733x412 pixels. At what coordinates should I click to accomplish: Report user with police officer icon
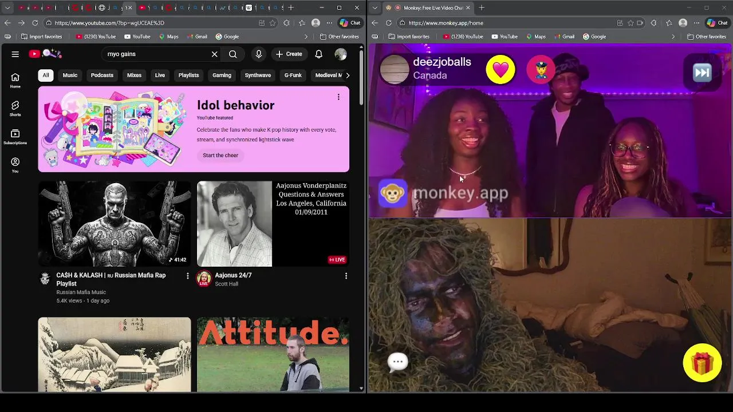pos(541,70)
